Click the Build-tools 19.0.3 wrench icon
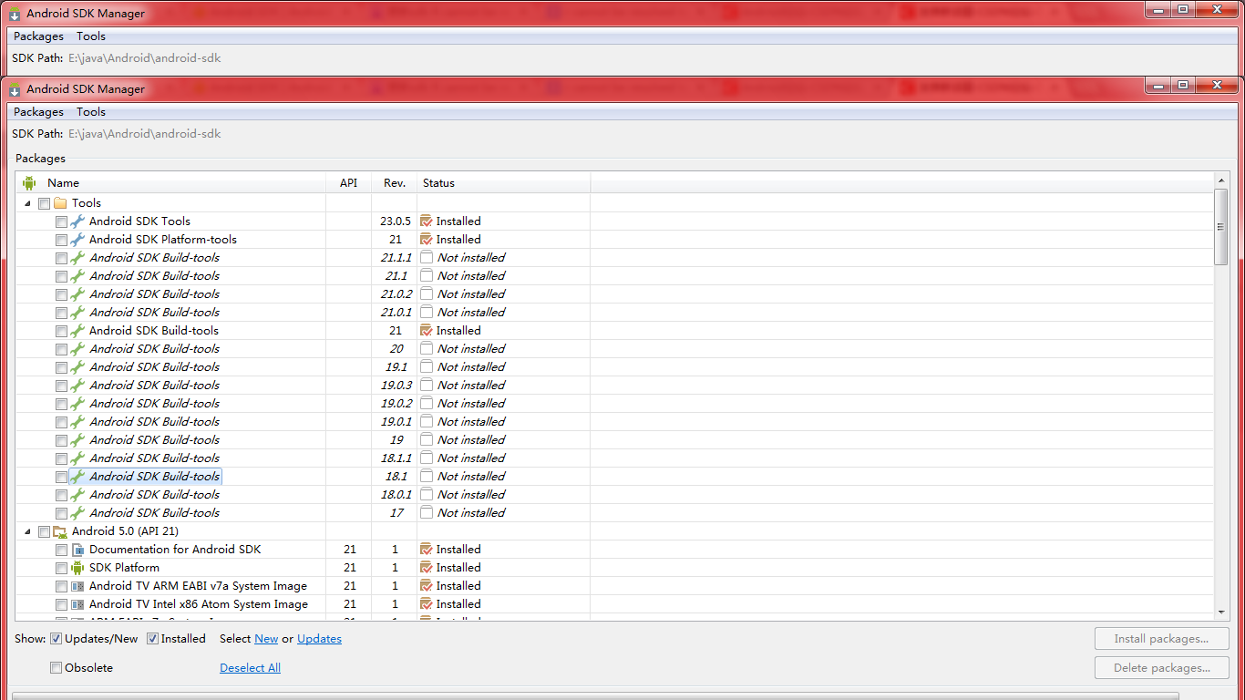The image size is (1245, 700). (77, 386)
